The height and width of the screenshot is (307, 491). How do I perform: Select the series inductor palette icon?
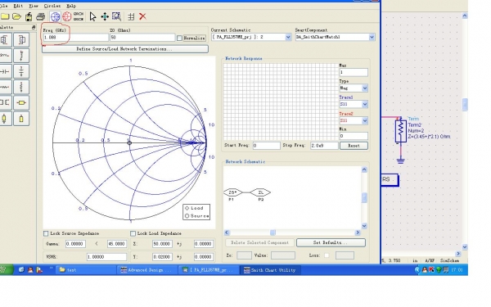(x=5, y=56)
